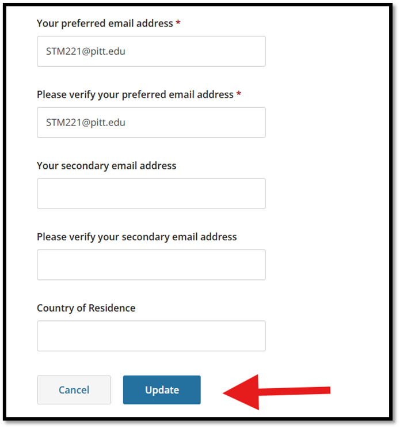Place cursor on STM221@pitt.edu text in the top field
Screen dimensions: 400x428
pos(86,51)
